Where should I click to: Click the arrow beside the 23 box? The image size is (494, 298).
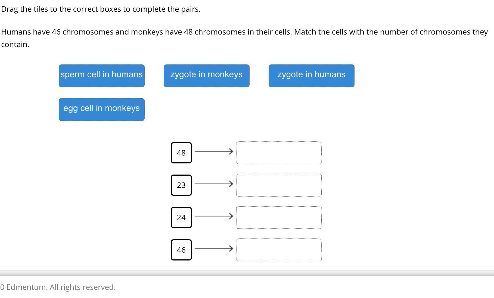pyautogui.click(x=214, y=184)
